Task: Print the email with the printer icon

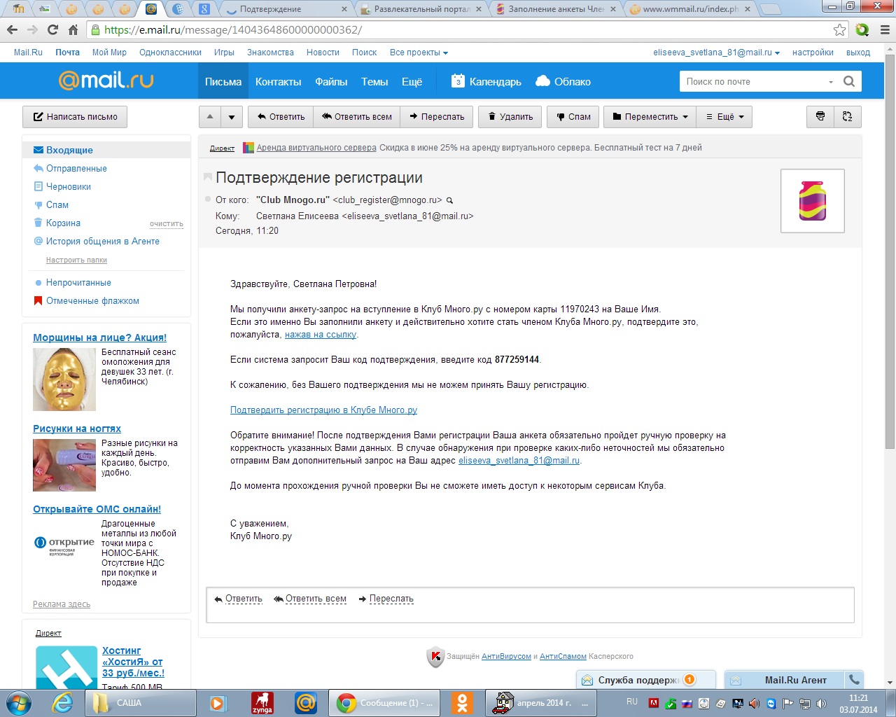Action: tap(820, 117)
